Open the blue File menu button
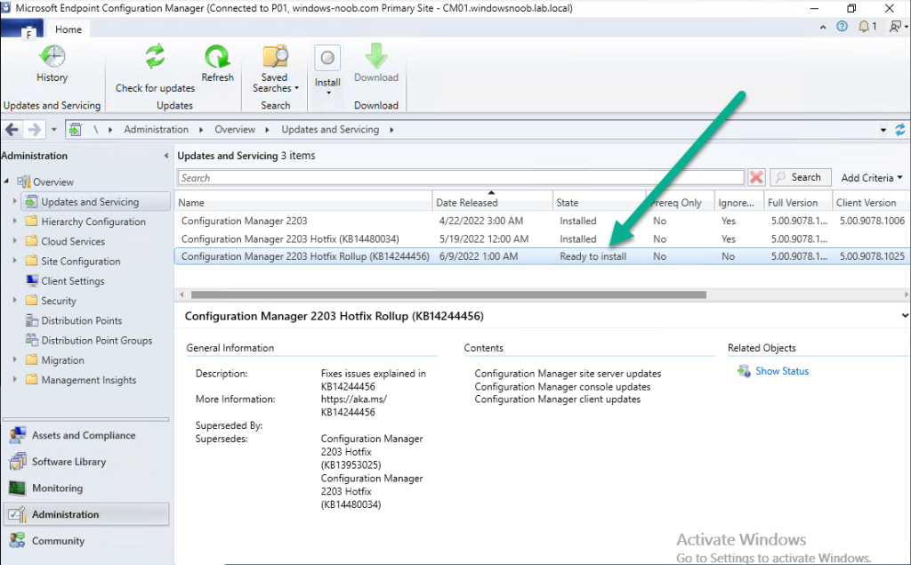 pyautogui.click(x=22, y=30)
